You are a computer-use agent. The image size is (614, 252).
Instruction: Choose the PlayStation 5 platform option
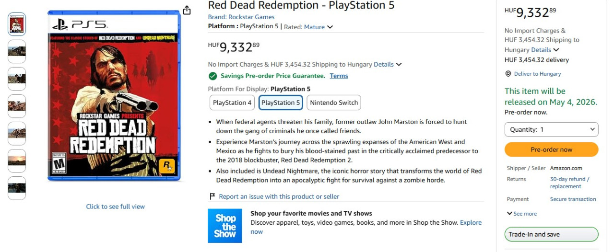click(281, 103)
